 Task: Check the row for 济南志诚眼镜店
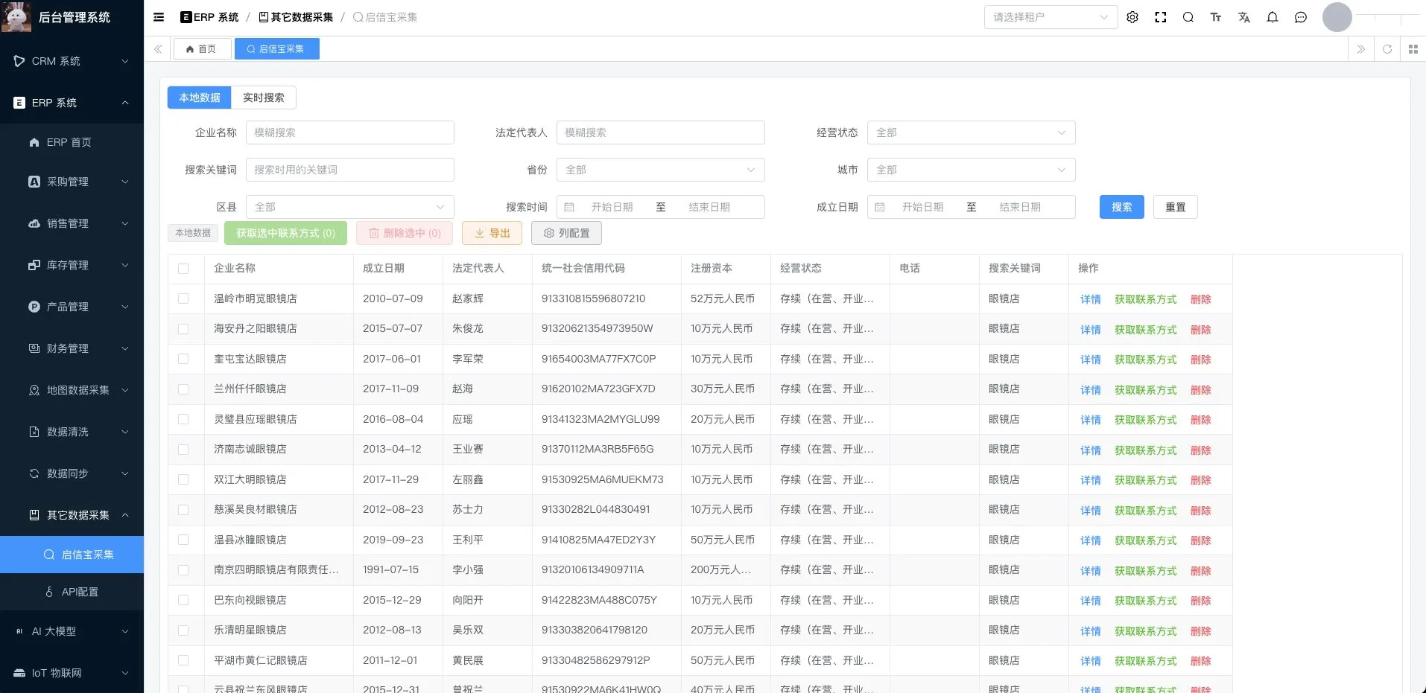(x=183, y=450)
